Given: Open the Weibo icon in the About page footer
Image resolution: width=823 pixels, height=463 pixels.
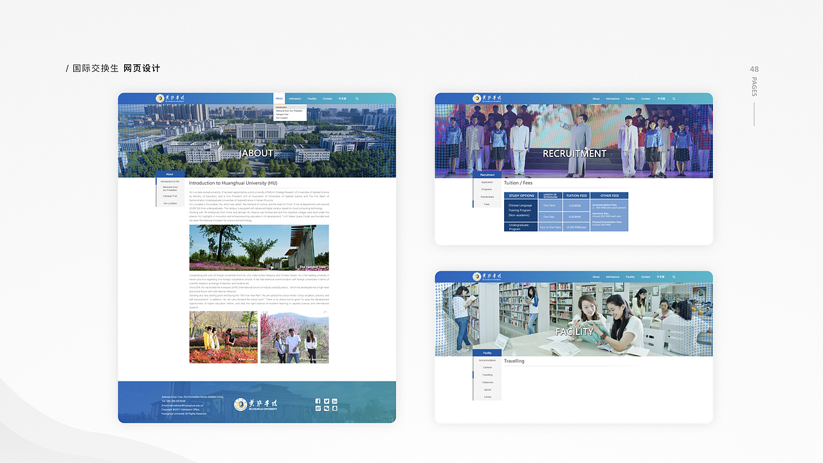Looking at the screenshot, I should pyautogui.click(x=318, y=408).
